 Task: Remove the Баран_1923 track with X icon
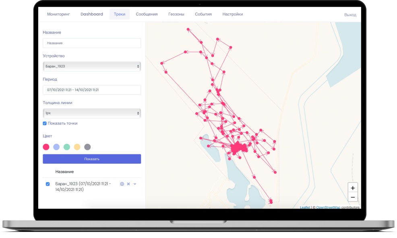coord(128,184)
